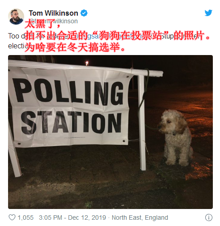Click the Tom Wilkinson display name
Viewport: 220px width, 226px height.
pos(53,13)
